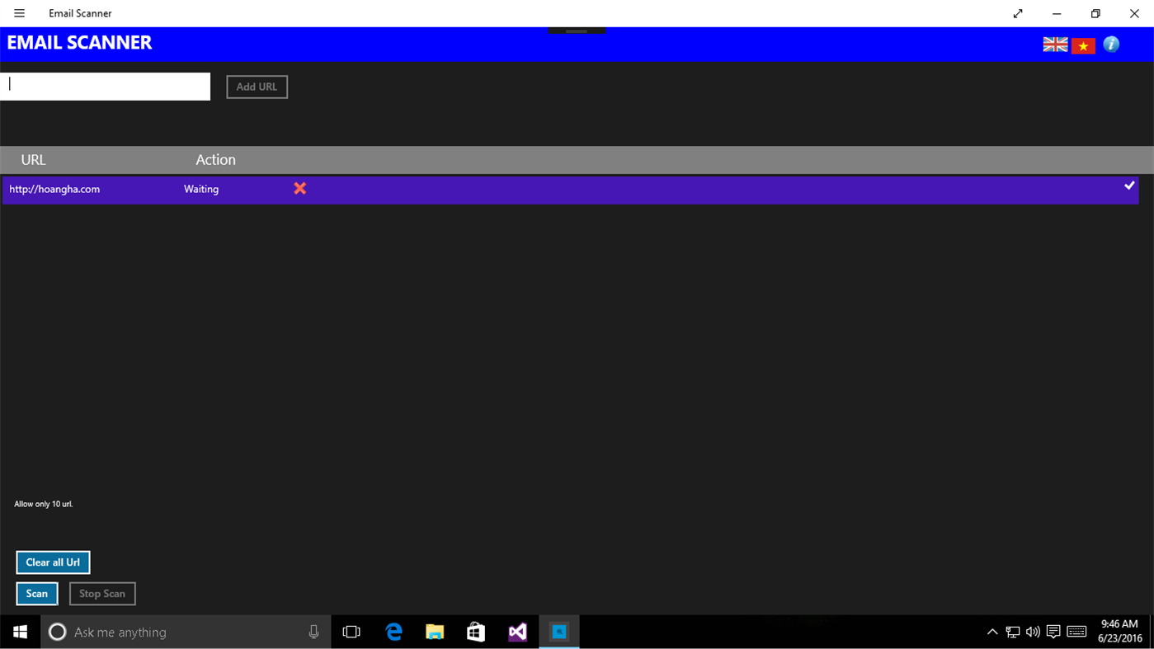Delete http://hoangha.com using the red X

(299, 188)
